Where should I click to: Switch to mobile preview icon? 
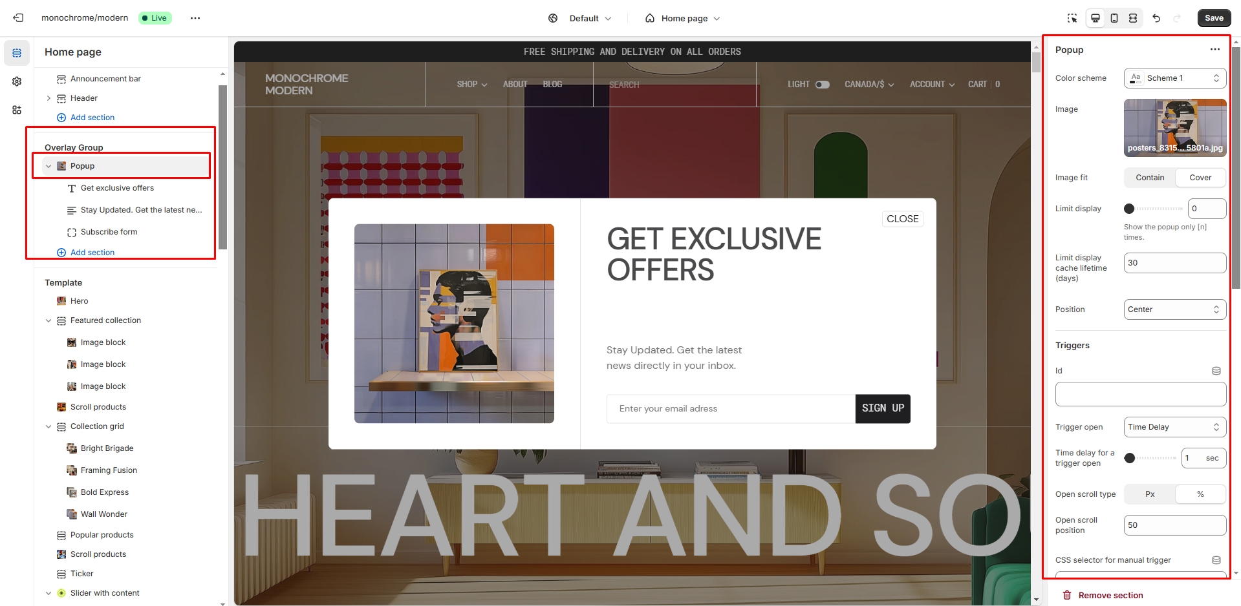[x=1114, y=18]
